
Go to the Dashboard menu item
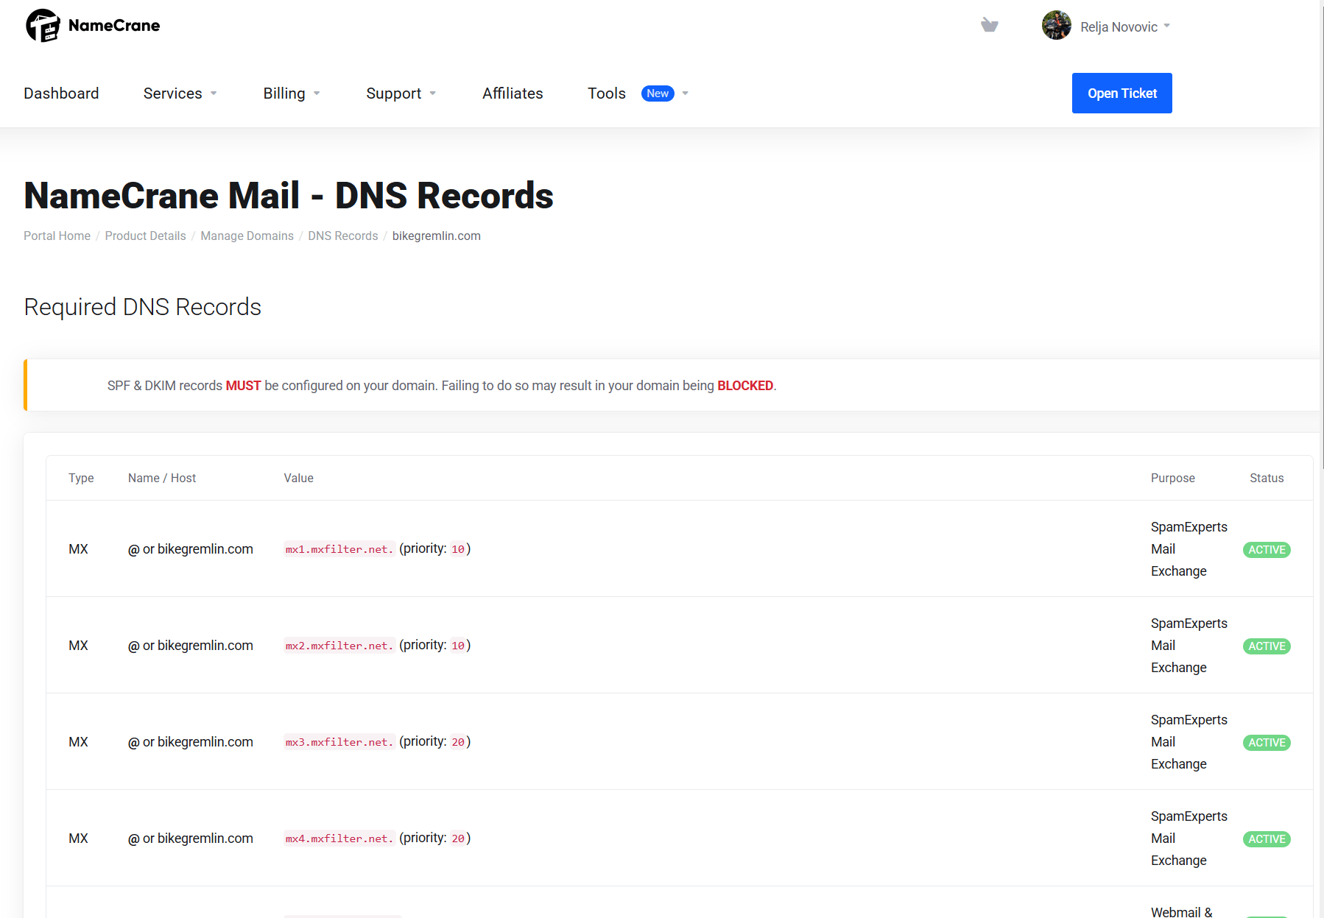[61, 93]
